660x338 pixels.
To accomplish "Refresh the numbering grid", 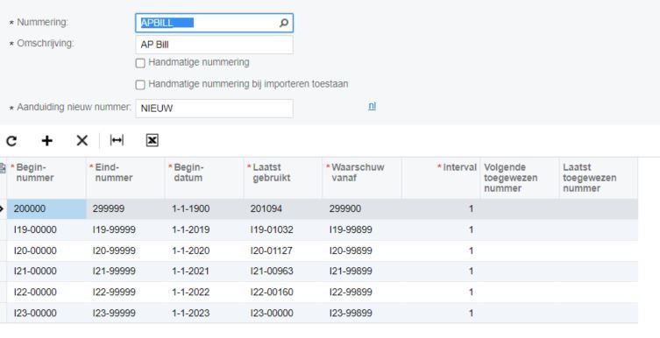I will point(11,141).
